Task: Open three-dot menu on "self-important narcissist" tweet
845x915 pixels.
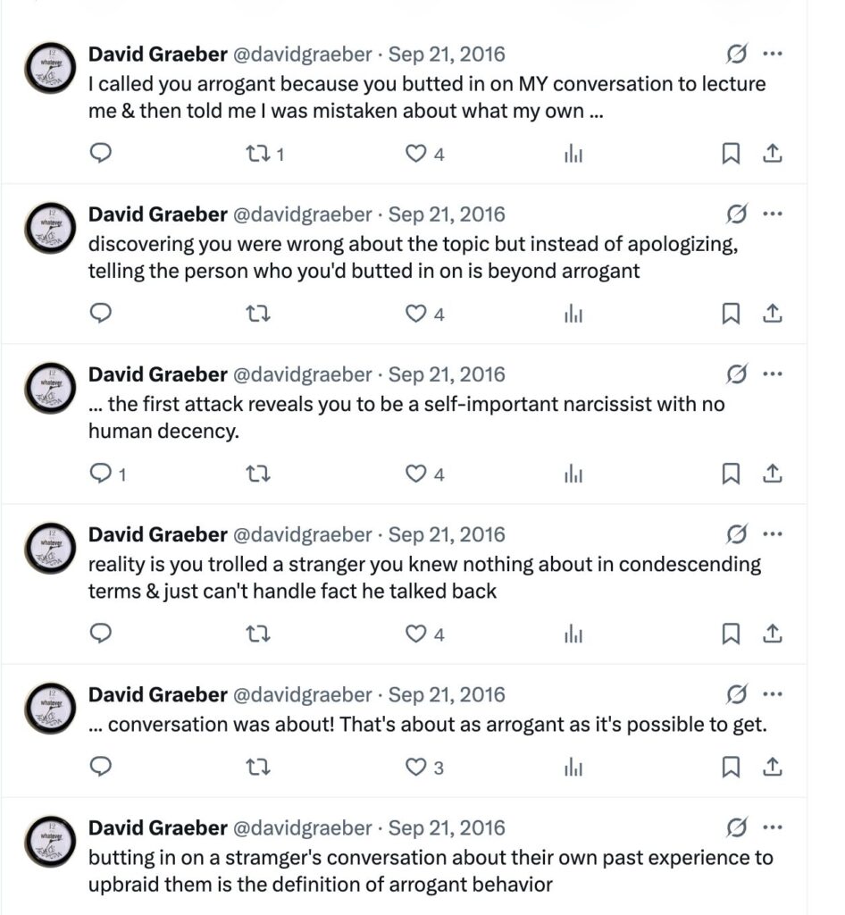Action: [x=772, y=374]
